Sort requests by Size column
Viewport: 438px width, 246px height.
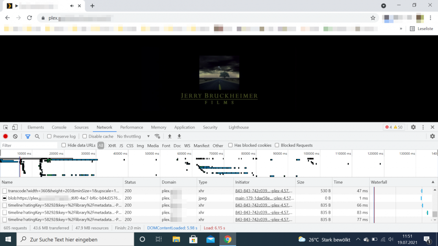coord(314,182)
